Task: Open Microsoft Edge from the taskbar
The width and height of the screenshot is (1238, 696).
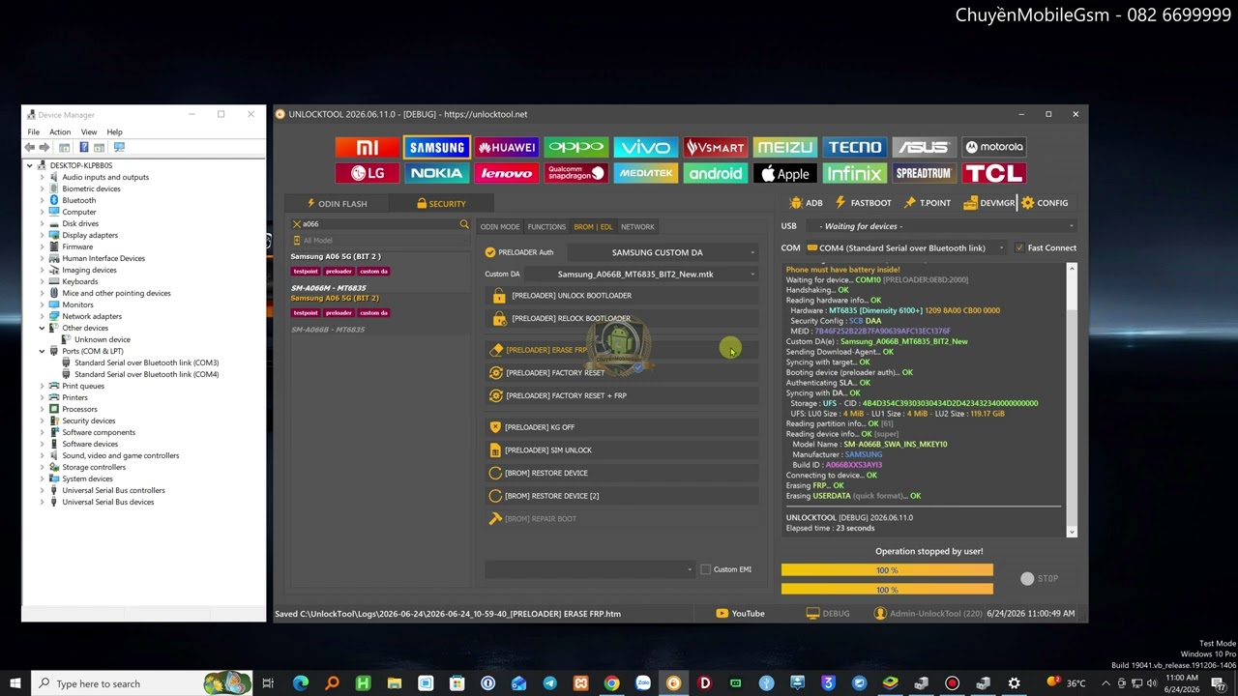Action: coord(301,683)
